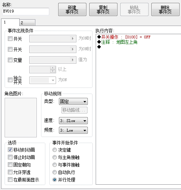This screenshot has width=181, height=190.
Task: Enable the 独立开关 condition checkbox
Action: (x=10, y=80)
